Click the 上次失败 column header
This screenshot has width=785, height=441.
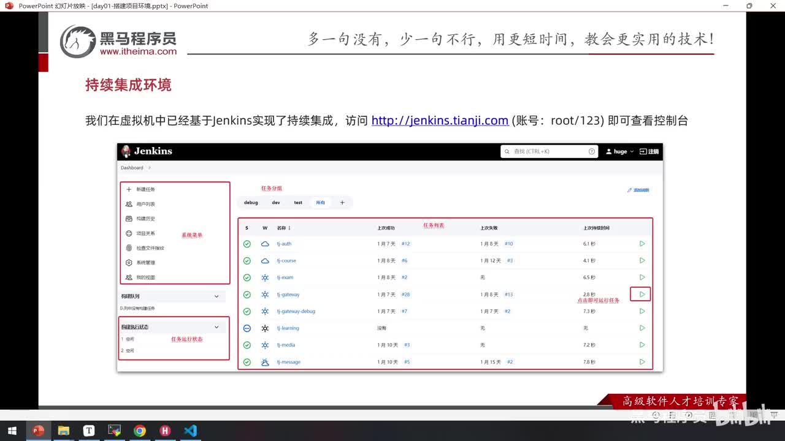489,228
